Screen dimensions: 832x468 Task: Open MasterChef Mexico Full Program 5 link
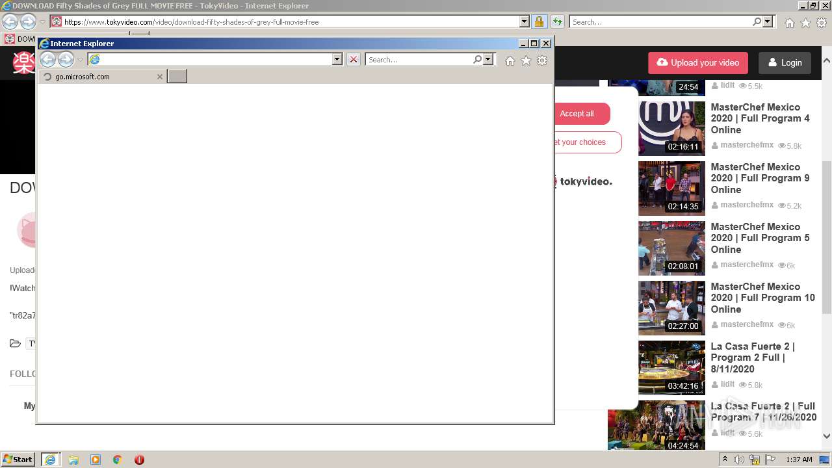click(760, 238)
